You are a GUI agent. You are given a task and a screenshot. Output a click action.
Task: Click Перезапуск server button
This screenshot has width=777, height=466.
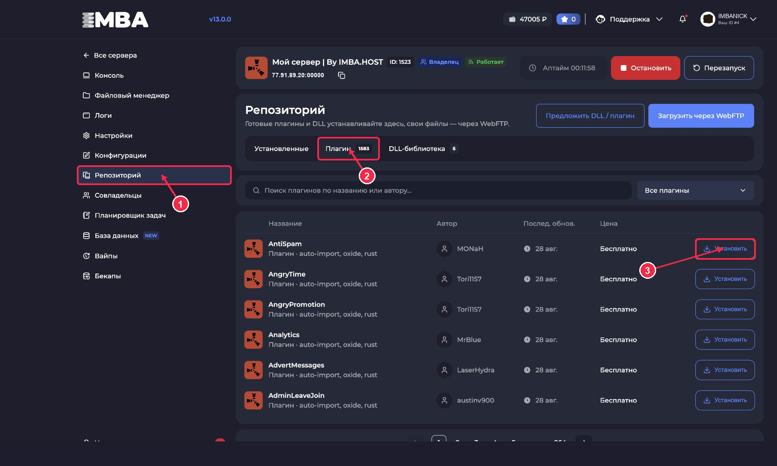[719, 68]
